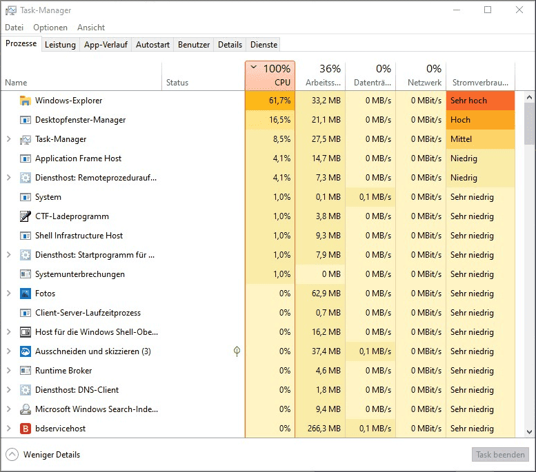Click the Ausschneiden und skizzieren app icon
The height and width of the screenshot is (472, 536).
pyautogui.click(x=26, y=351)
